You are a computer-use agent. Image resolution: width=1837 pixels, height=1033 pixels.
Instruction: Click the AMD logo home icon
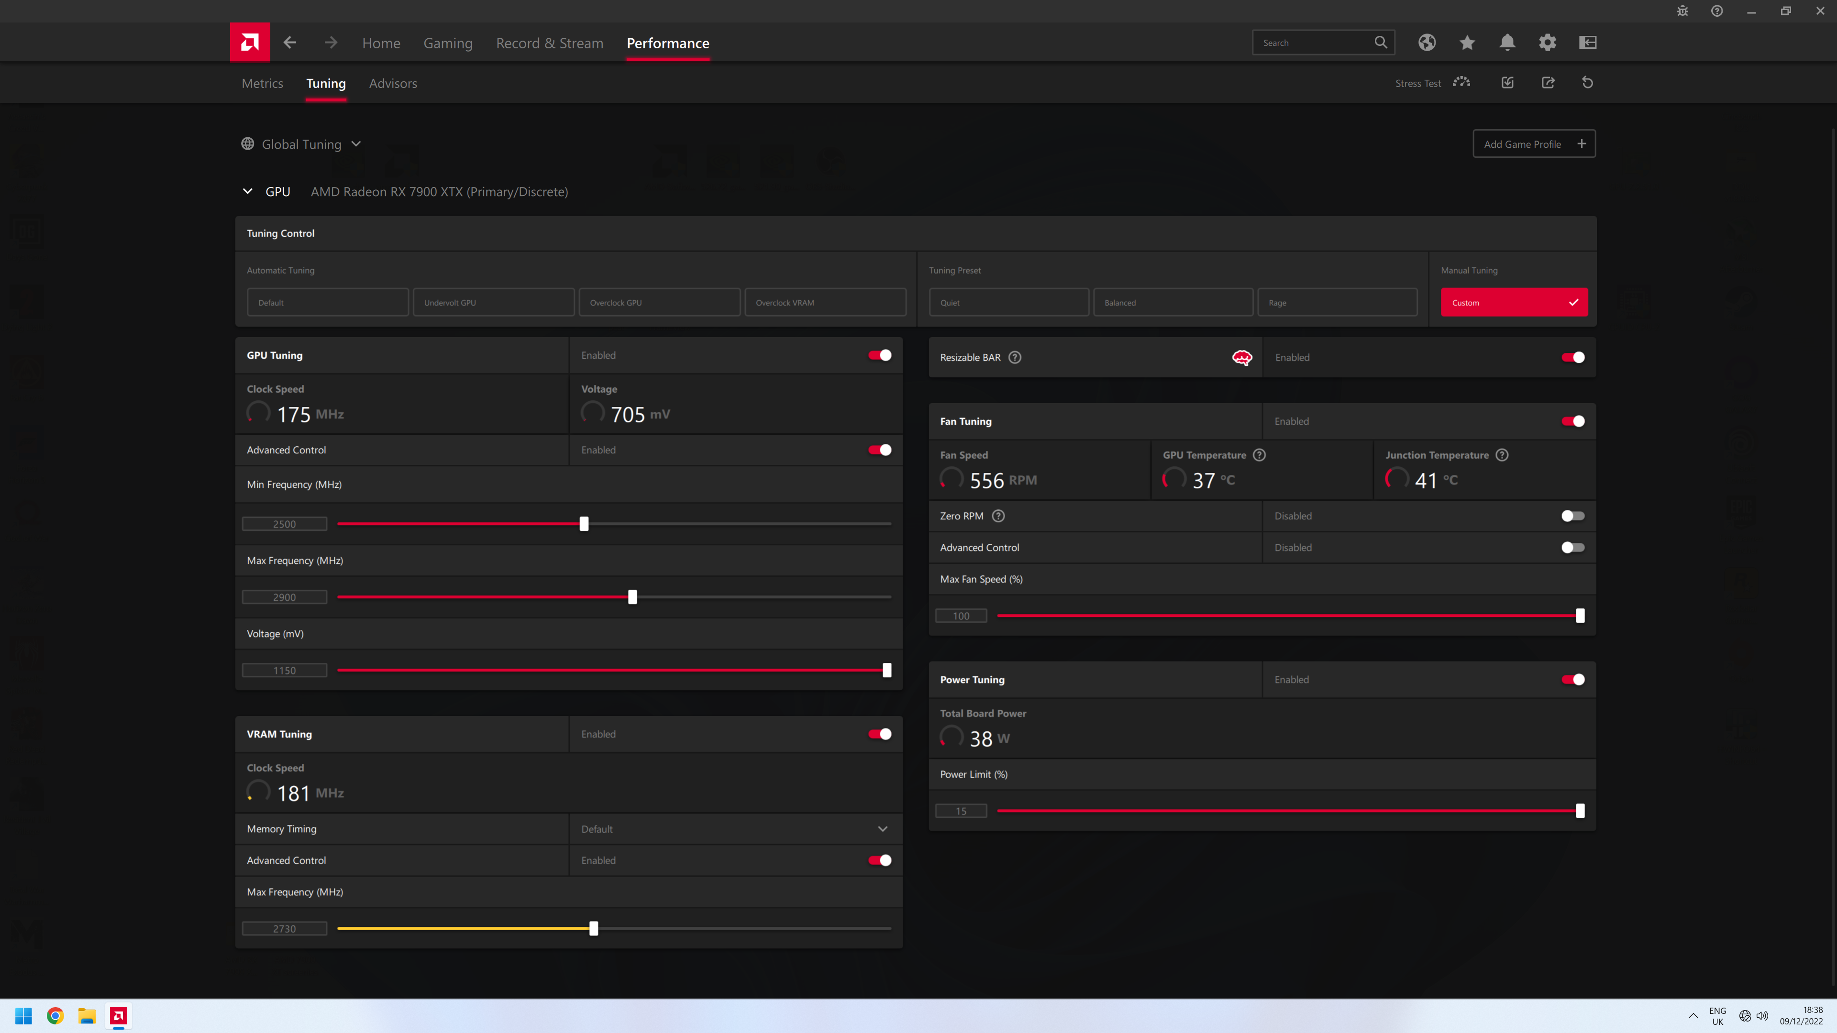pyautogui.click(x=250, y=42)
